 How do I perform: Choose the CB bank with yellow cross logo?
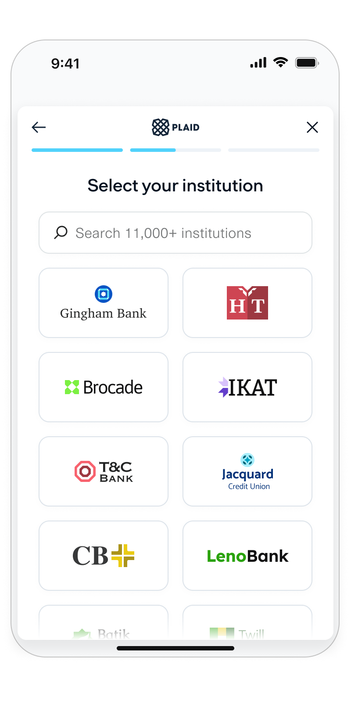(104, 556)
